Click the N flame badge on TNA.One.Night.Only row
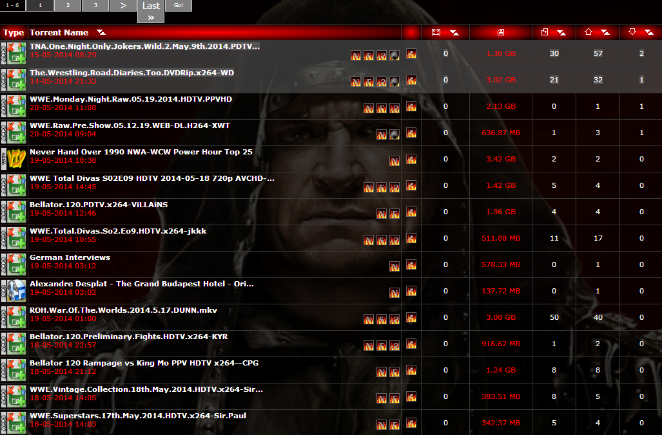Image resolution: width=662 pixels, height=435 pixels. pyautogui.click(x=356, y=55)
